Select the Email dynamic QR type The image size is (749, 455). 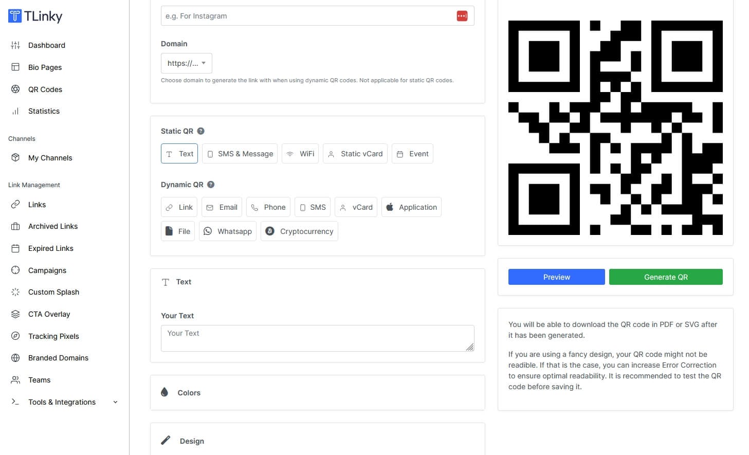[x=222, y=207]
